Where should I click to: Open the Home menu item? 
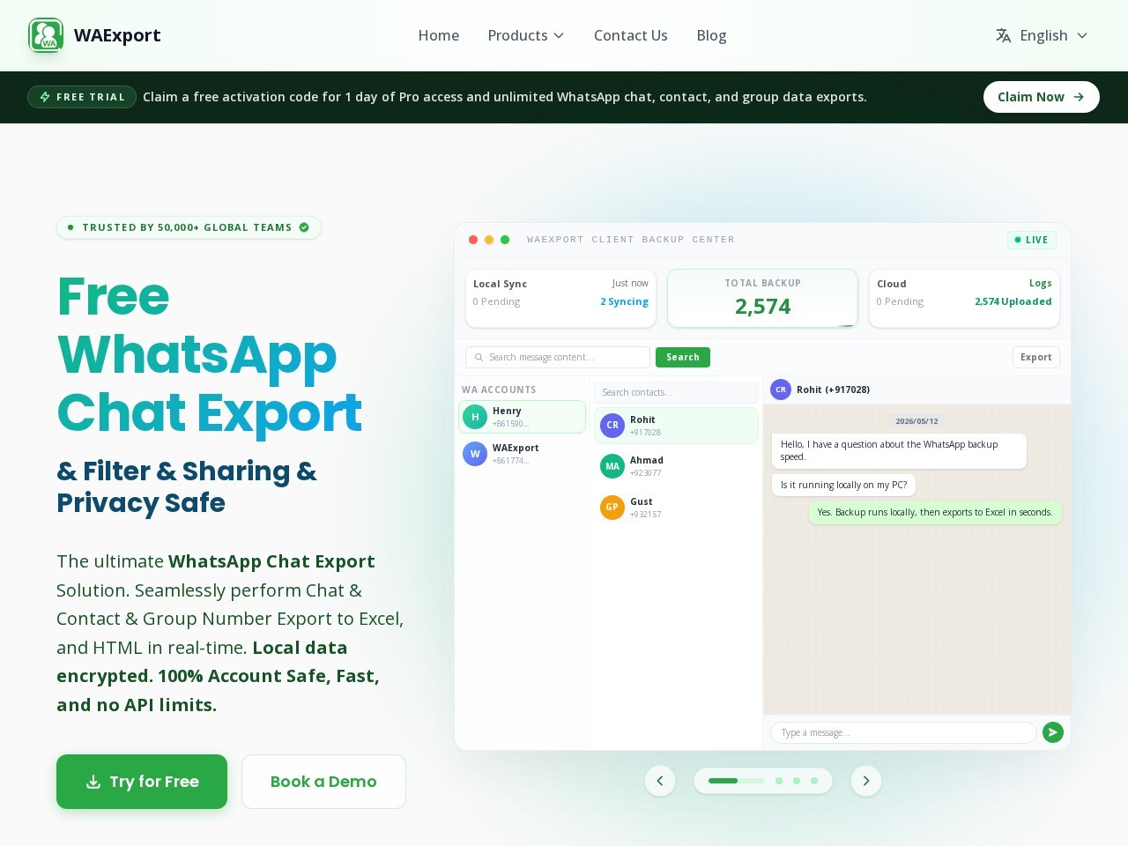tap(439, 35)
